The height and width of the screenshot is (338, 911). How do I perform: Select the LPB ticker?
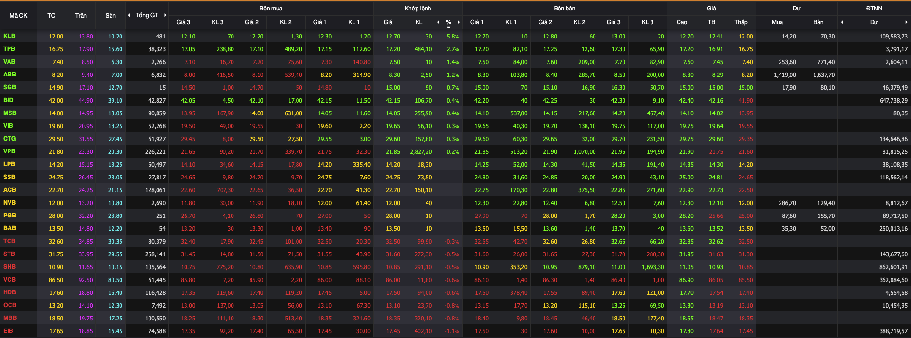pyautogui.click(x=9, y=164)
